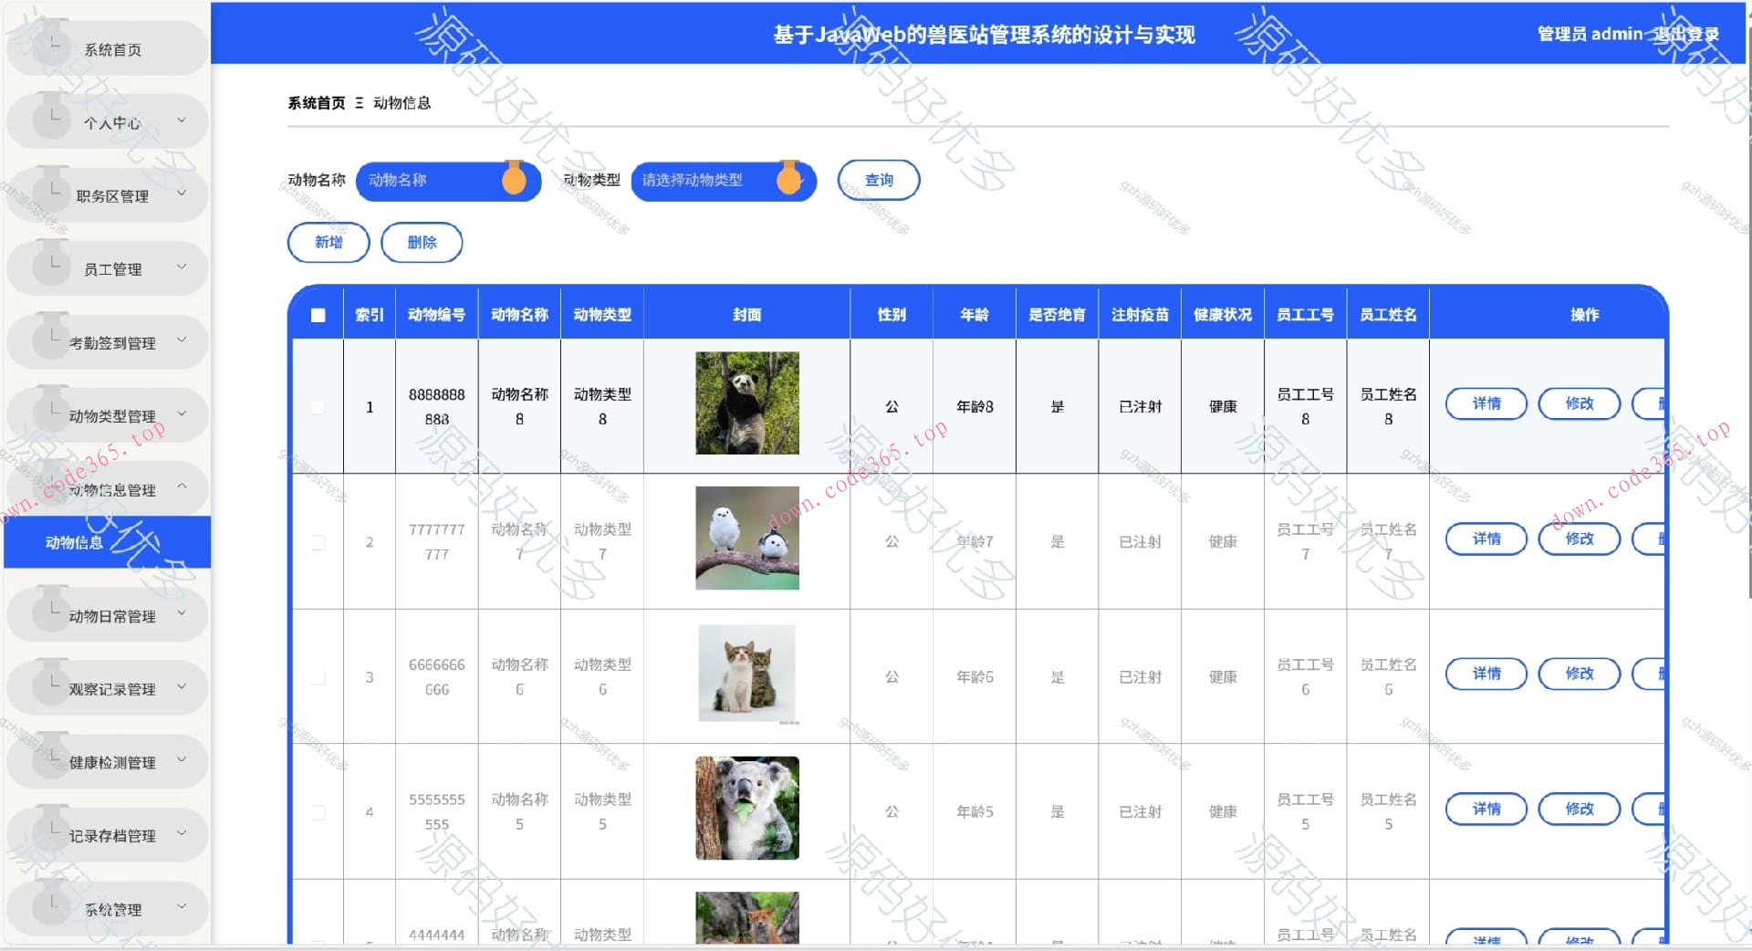This screenshot has width=1752, height=951.
Task: Toggle the select-all checkbox in the table header
Action: (318, 315)
